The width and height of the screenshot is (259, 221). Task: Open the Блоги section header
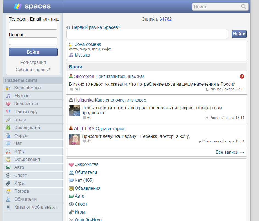click(76, 67)
